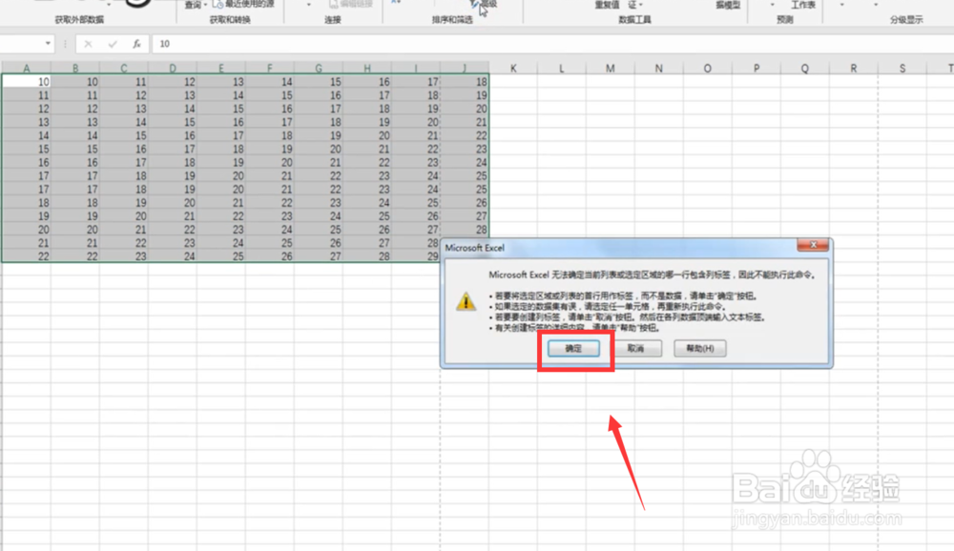Click cell in column I containing 17

coord(416,81)
